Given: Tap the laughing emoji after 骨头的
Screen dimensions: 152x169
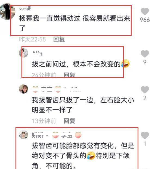Looking at the screenshot, I should [x=91, y=156].
